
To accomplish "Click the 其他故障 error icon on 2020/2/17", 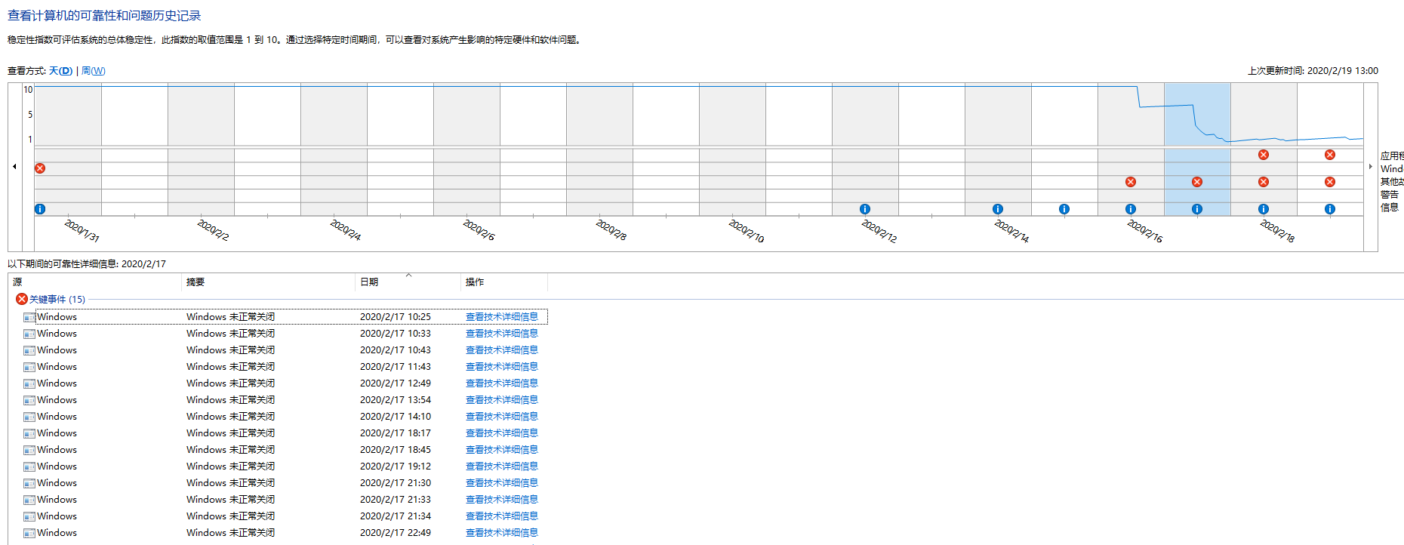I will click(1197, 182).
